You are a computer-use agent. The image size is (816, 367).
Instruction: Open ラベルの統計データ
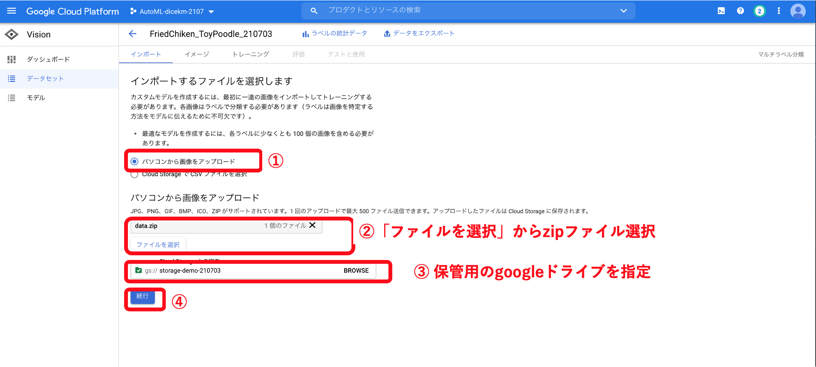[x=334, y=34]
